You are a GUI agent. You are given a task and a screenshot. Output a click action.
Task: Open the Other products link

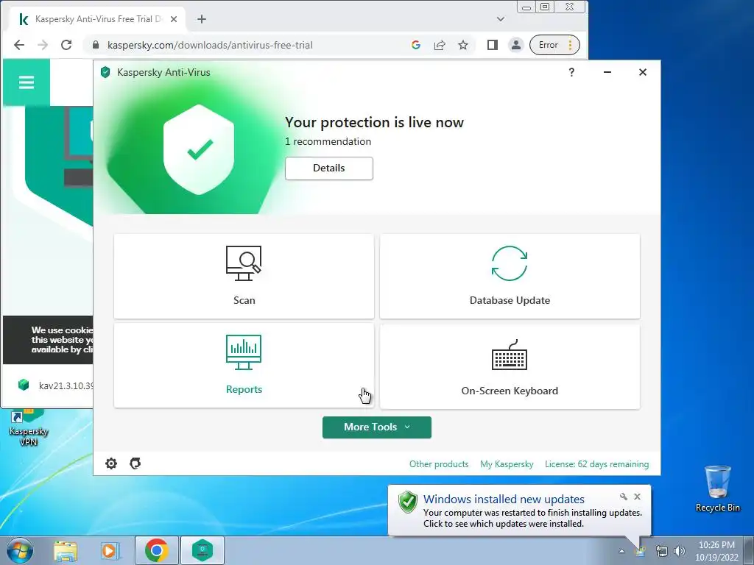[439, 464]
